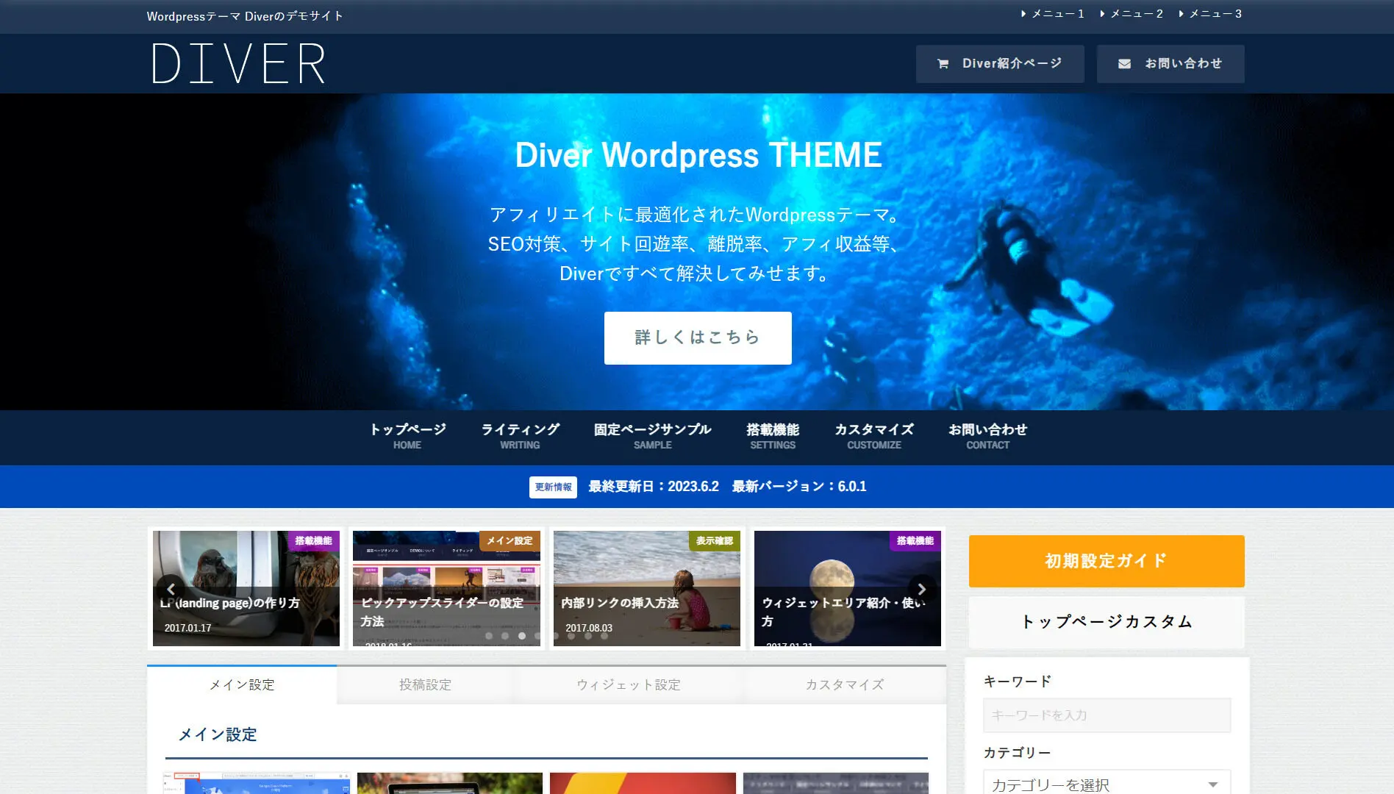Open メニュー1 top link
This screenshot has height=794, width=1394.
pyautogui.click(x=1053, y=14)
